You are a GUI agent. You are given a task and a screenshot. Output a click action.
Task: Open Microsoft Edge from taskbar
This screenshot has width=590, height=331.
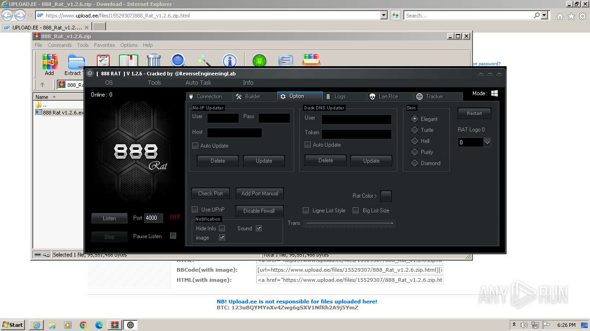coord(99,325)
